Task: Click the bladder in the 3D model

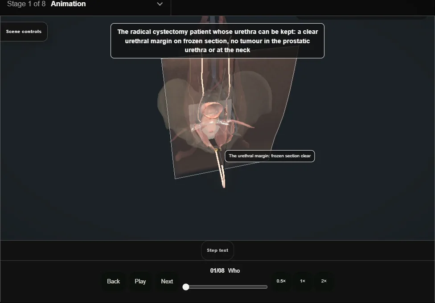Action: pyautogui.click(x=213, y=110)
